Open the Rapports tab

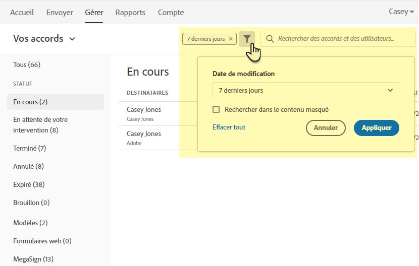130,13
